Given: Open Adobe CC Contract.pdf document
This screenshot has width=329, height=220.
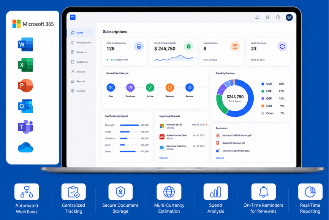Looking at the screenshot, I should 230,143.
